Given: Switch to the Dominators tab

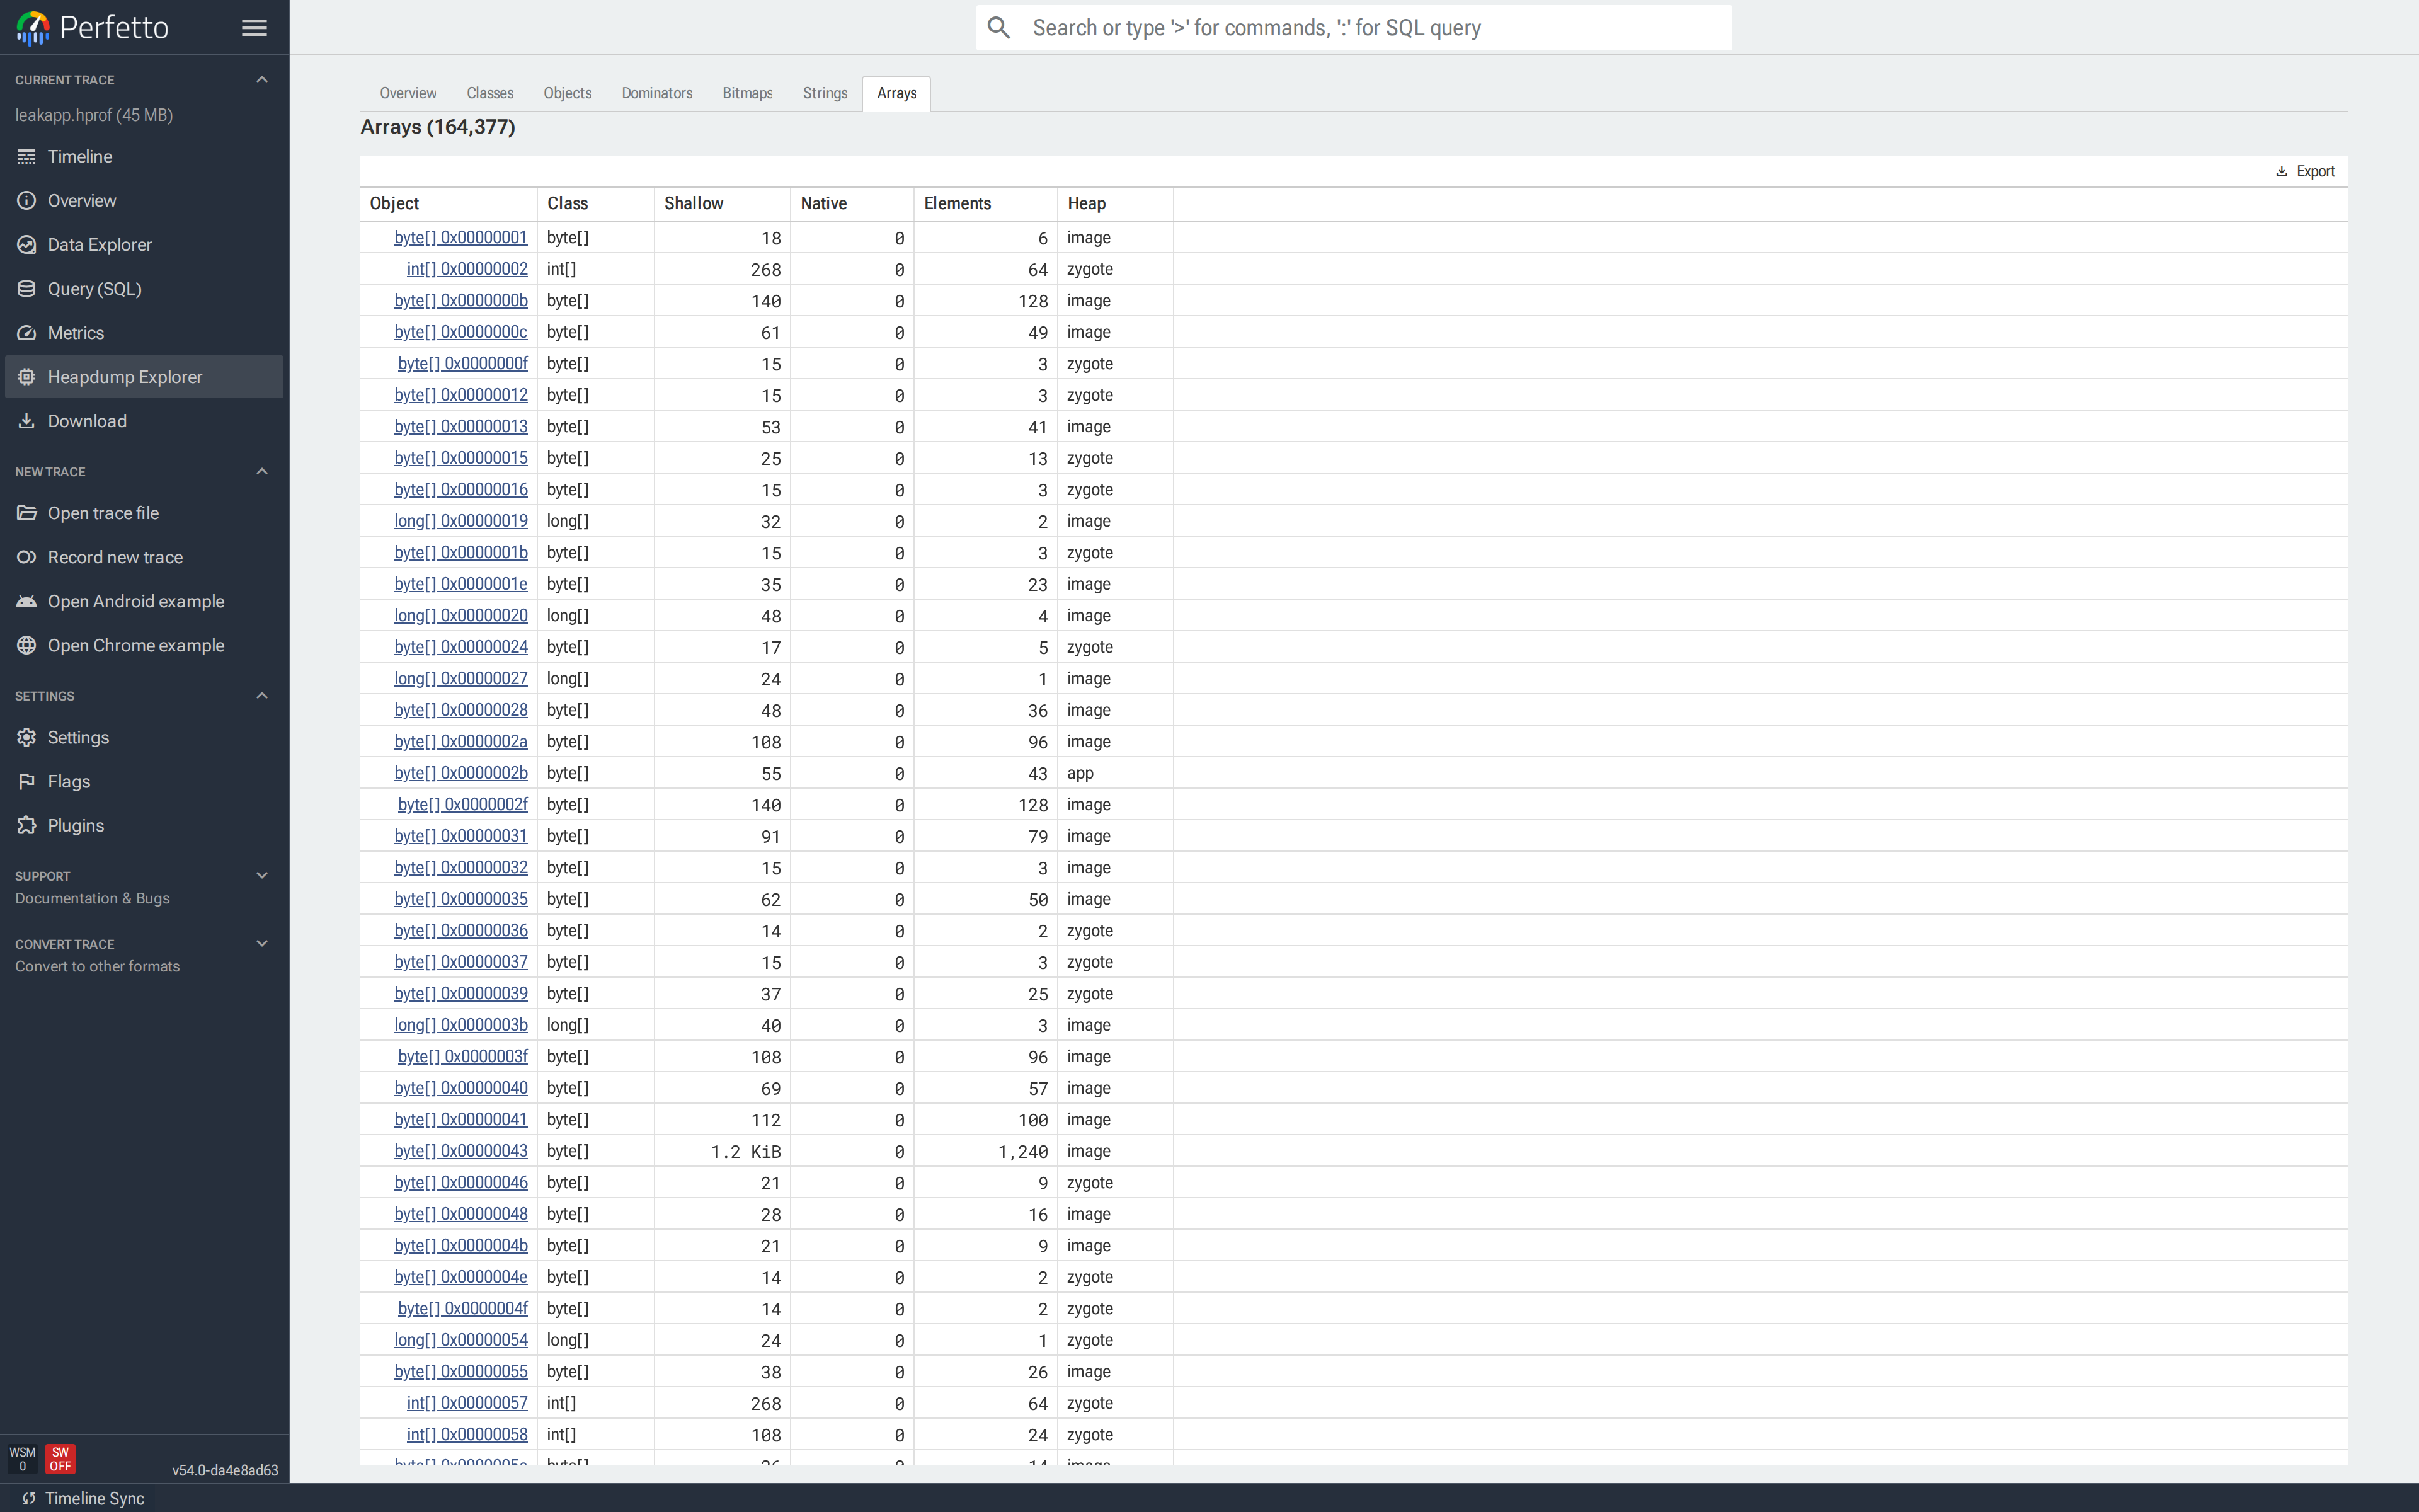Looking at the screenshot, I should click(657, 93).
